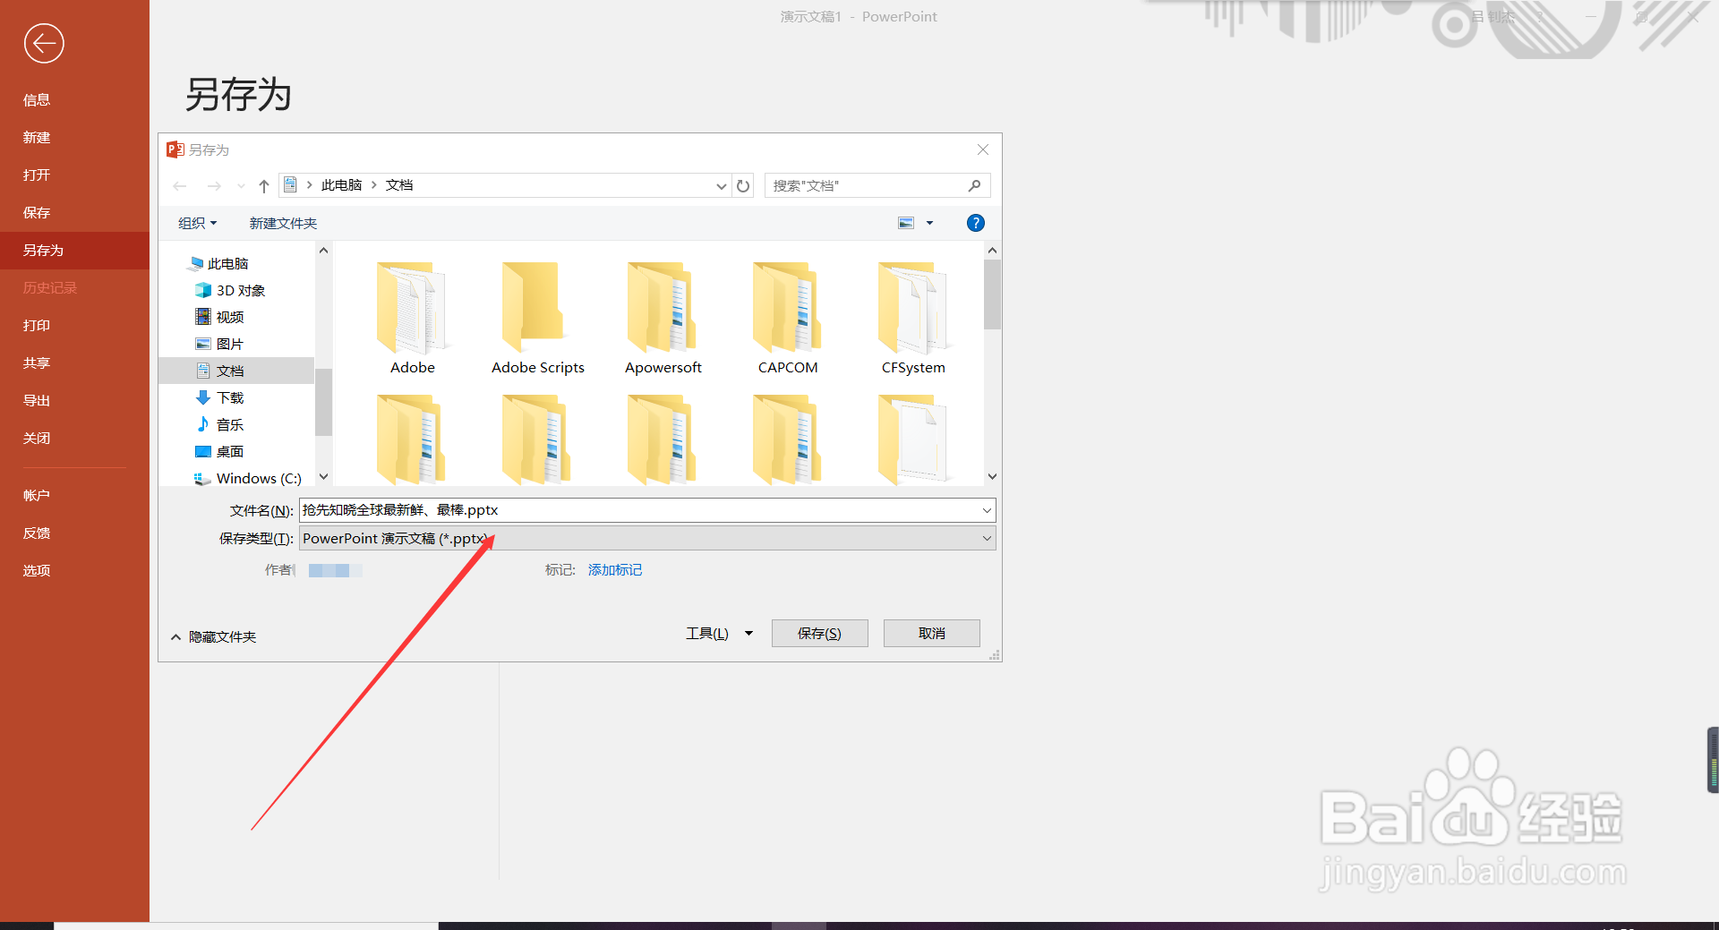
Task: Select 下载 in the navigation tree
Action: click(229, 397)
